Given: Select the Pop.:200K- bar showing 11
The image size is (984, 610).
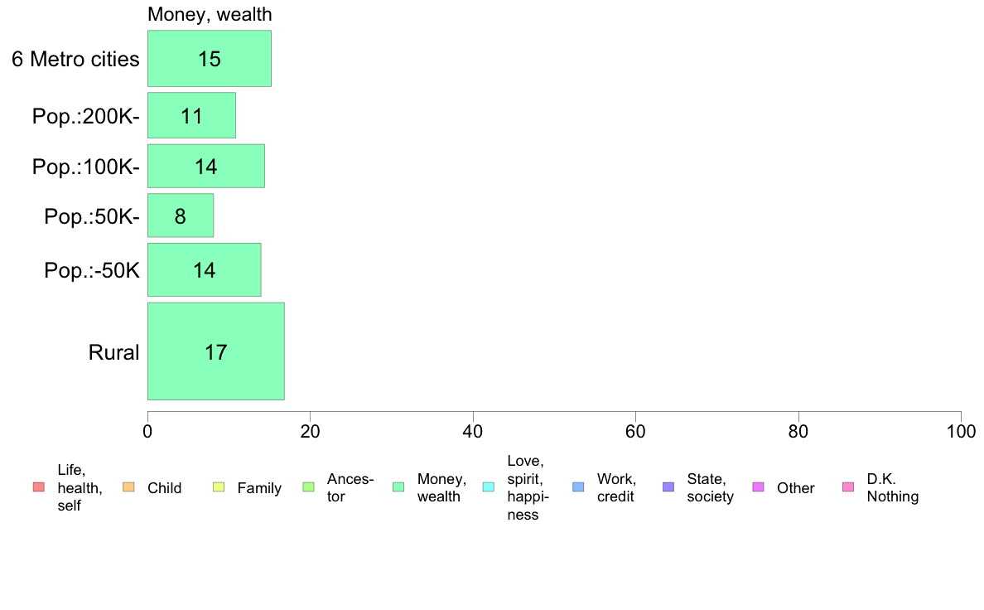Looking at the screenshot, I should point(191,115).
